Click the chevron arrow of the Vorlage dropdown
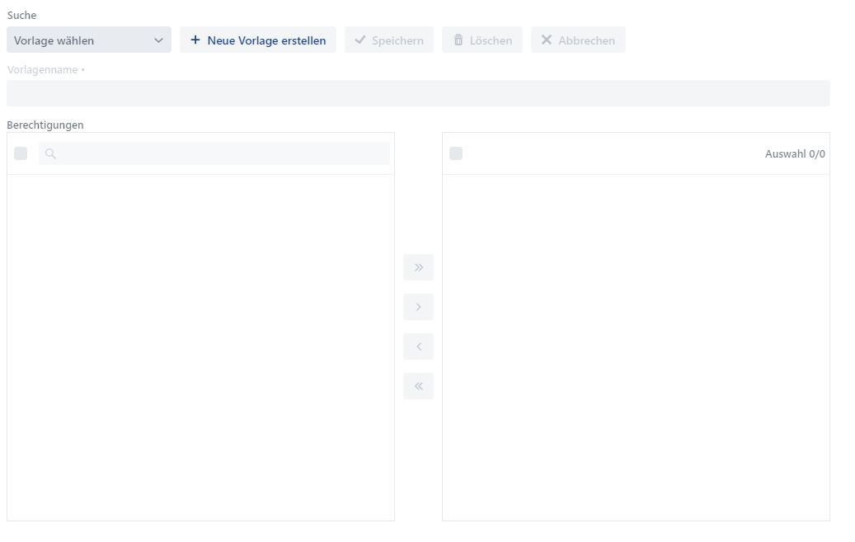The height and width of the screenshot is (542, 855). [x=159, y=40]
